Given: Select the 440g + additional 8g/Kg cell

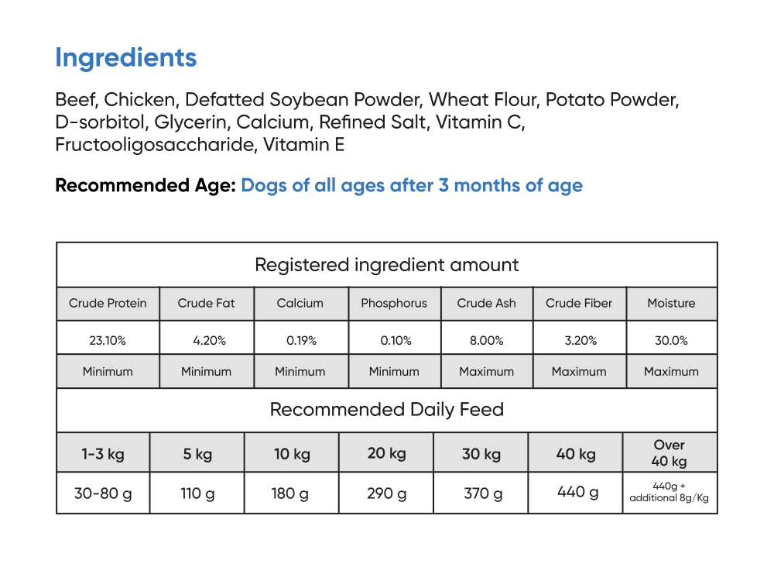Looking at the screenshot, I should coord(670,492).
